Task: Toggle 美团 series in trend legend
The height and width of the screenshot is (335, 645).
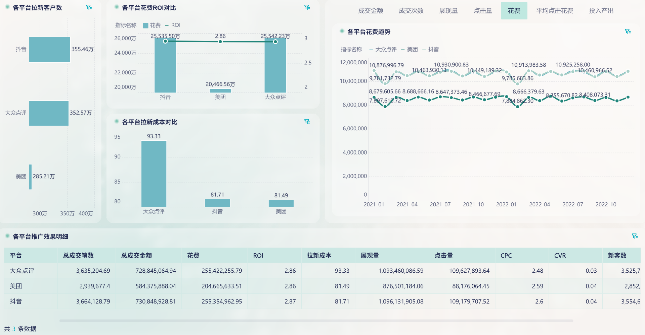Action: pos(409,50)
